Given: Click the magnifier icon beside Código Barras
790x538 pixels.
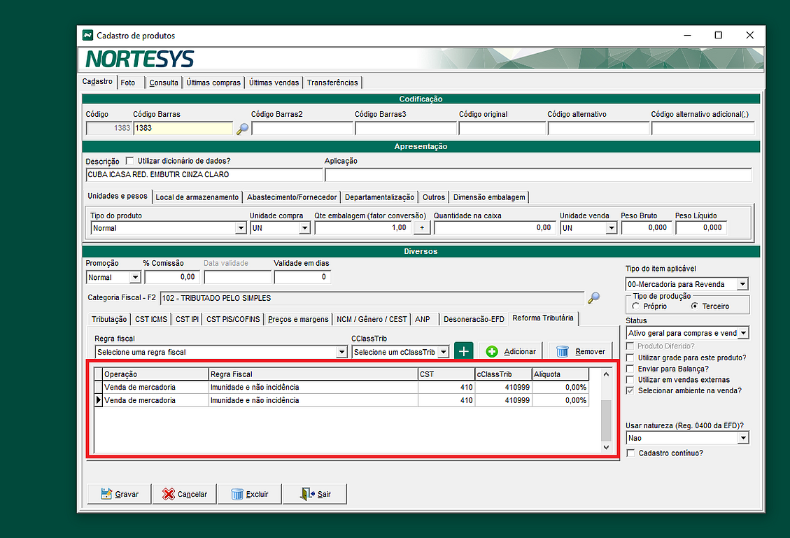Looking at the screenshot, I should [242, 129].
